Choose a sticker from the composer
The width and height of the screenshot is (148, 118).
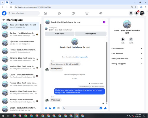pos(54,108)
